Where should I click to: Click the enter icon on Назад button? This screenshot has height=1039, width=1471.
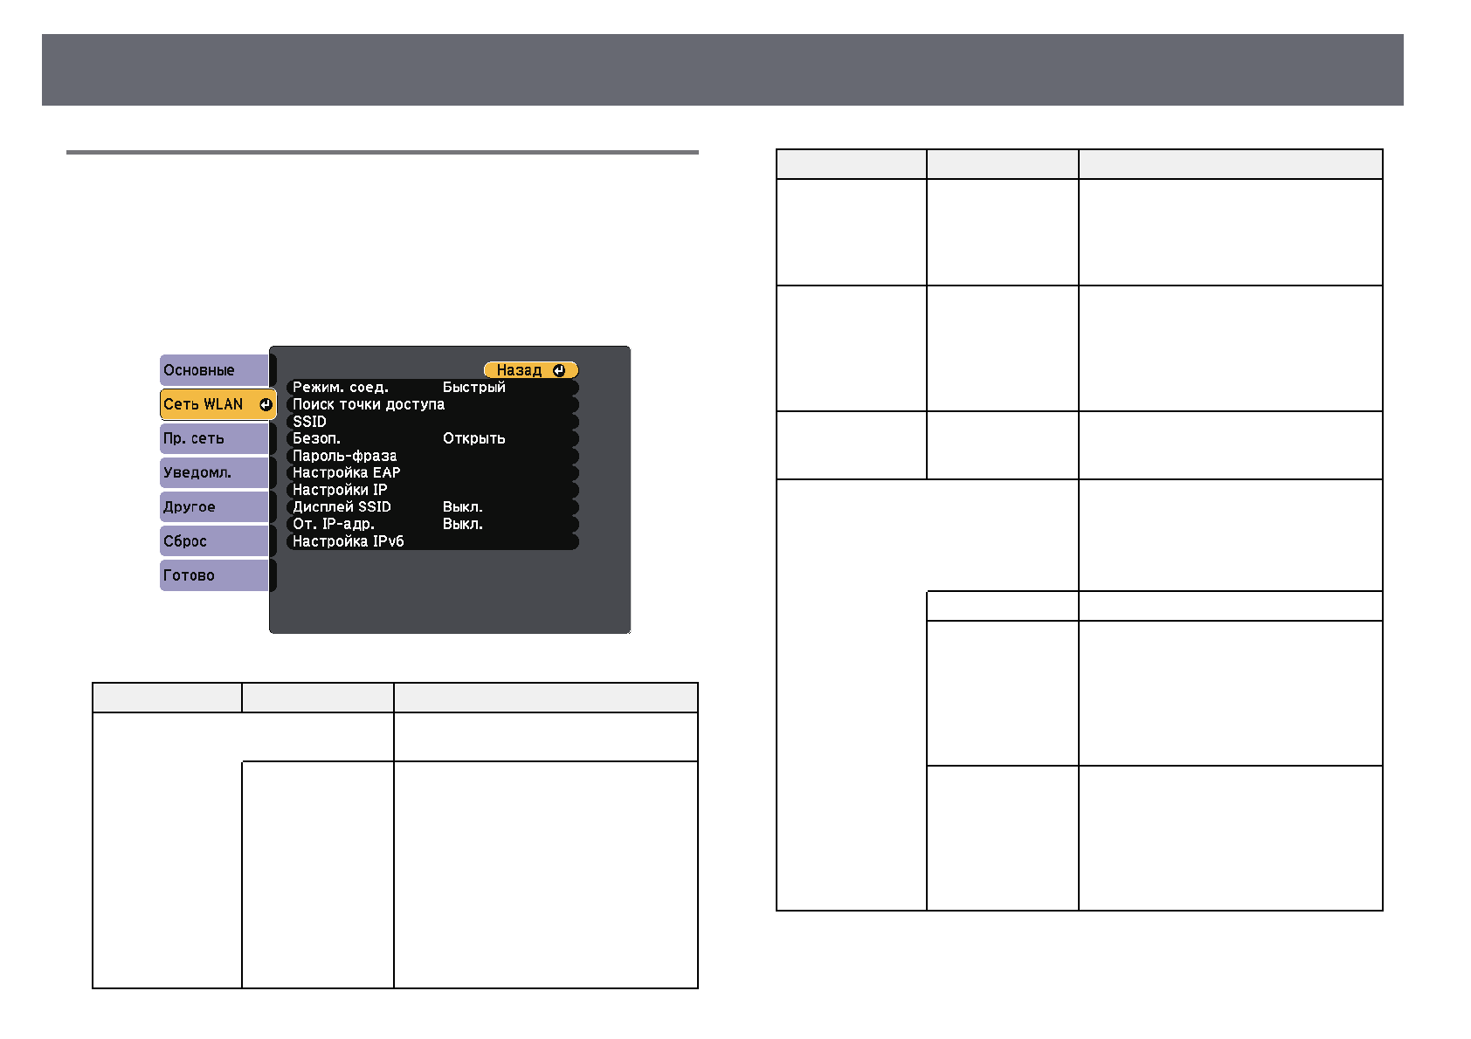click(x=559, y=370)
